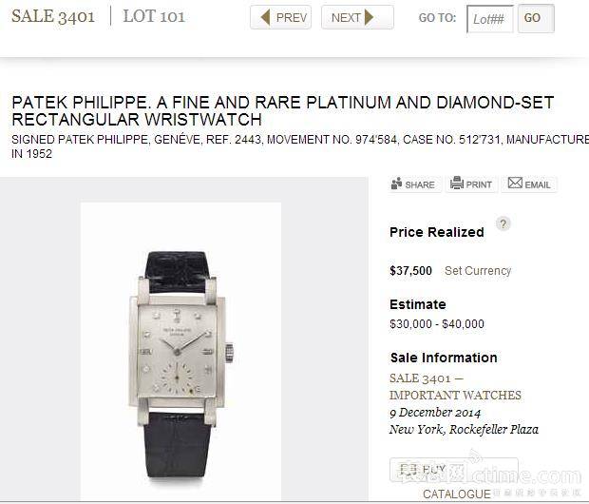
Task: Open the Set Currency selector
Action: (478, 271)
